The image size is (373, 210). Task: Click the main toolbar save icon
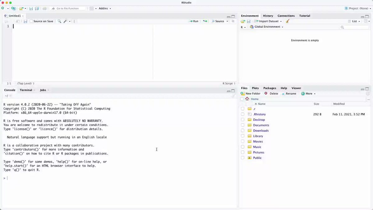(x=31, y=8)
